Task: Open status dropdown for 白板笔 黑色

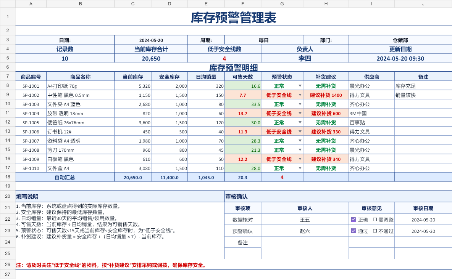Action: coord(300,159)
